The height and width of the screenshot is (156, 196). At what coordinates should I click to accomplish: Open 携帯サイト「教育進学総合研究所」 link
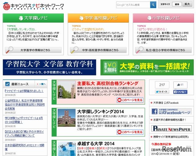pyautogui.click(x=171, y=137)
